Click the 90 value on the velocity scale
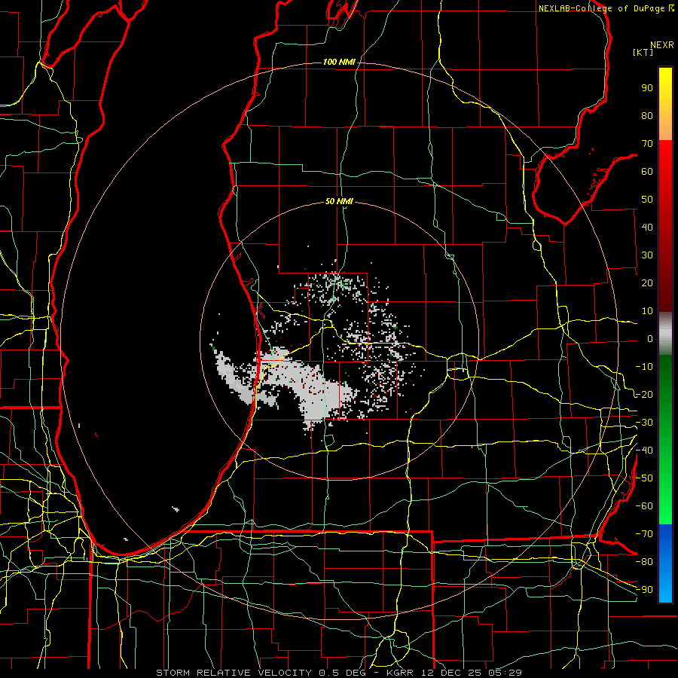Viewport: 678px width, 678px height. pos(647,88)
